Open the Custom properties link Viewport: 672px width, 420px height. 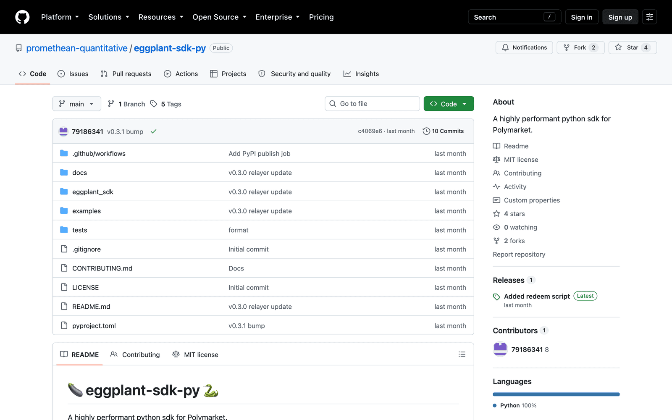pos(532,200)
